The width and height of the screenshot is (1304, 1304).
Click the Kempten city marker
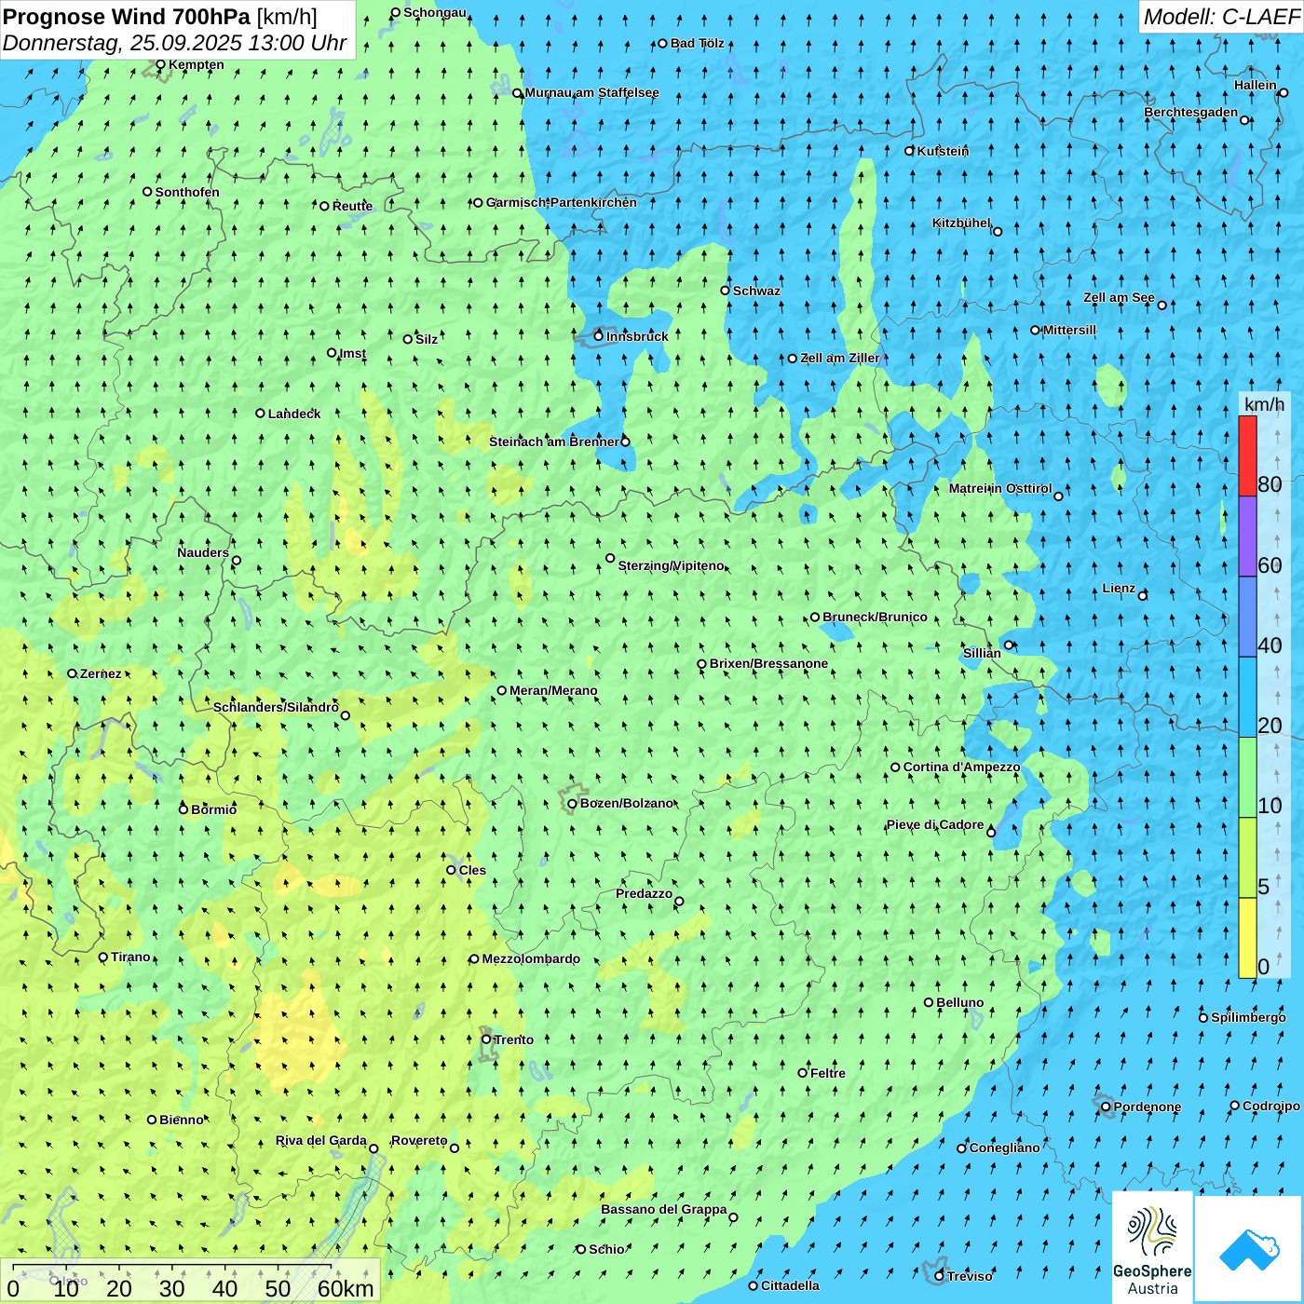[x=160, y=65]
